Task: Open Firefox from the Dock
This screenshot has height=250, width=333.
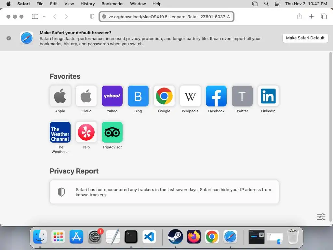Action: (x=194, y=237)
